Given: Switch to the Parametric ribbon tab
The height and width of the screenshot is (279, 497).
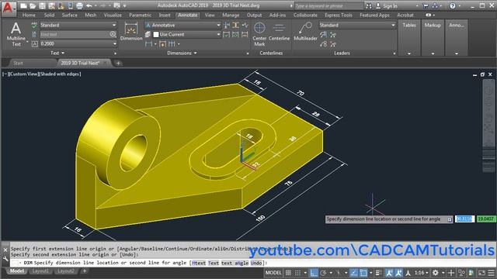Looking at the screenshot, I should coord(140,15).
